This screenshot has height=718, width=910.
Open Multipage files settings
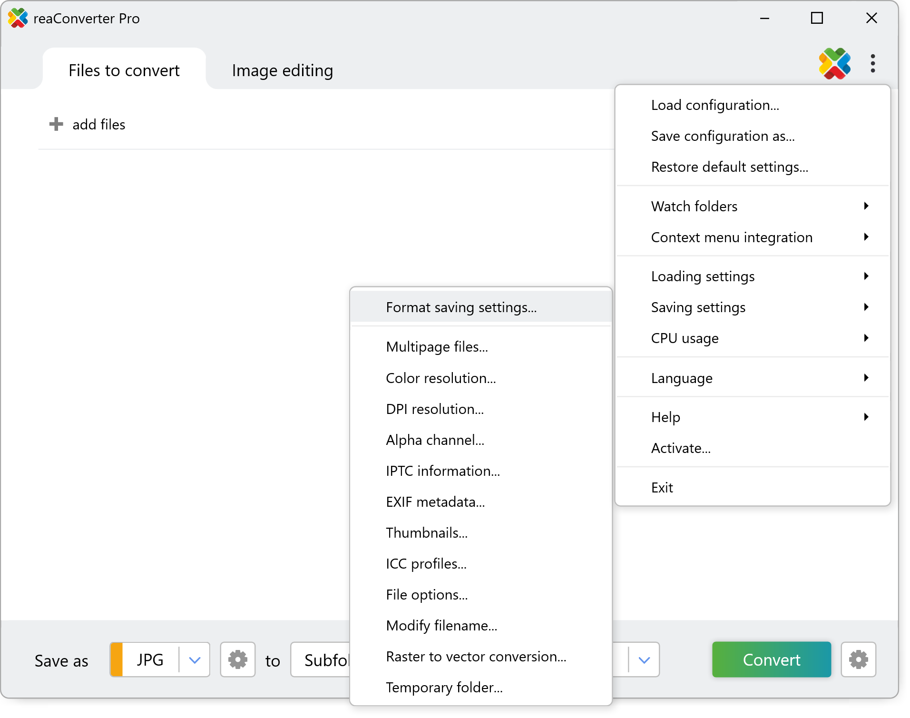437,346
